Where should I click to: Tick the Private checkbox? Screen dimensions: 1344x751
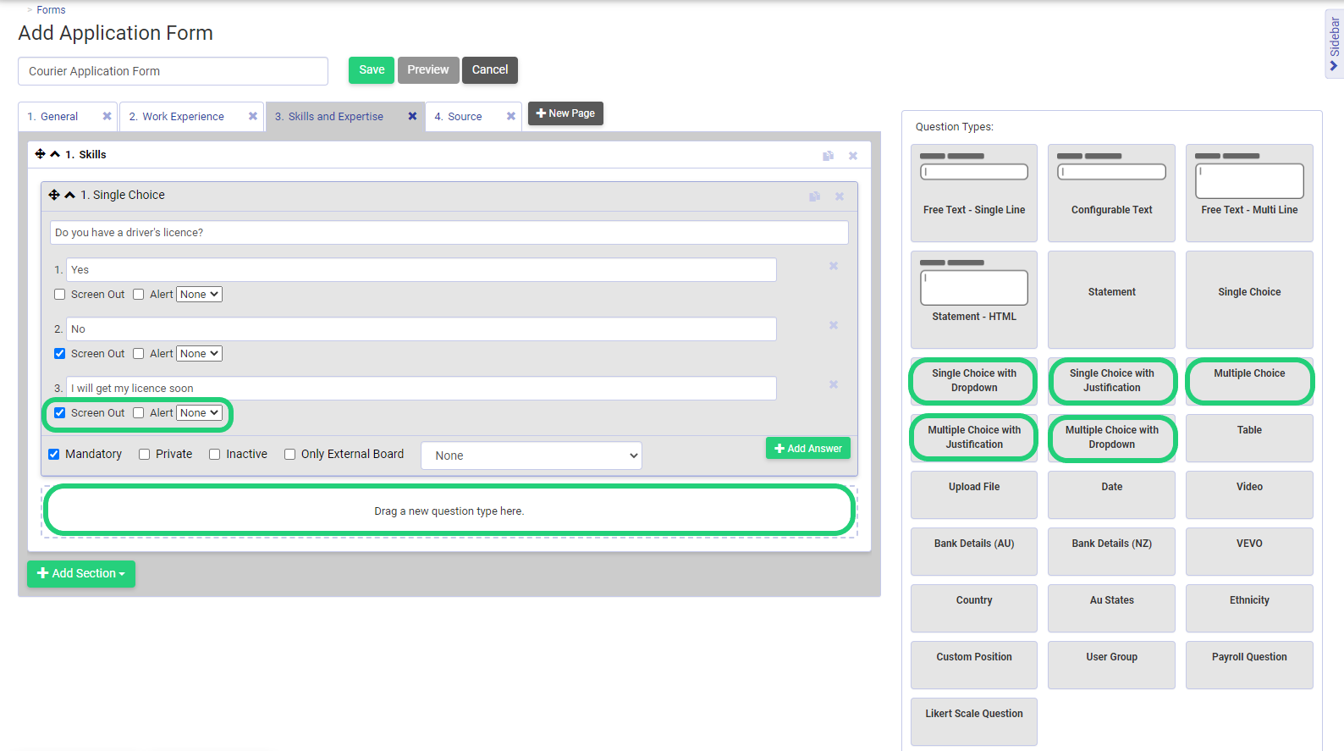pyautogui.click(x=145, y=455)
